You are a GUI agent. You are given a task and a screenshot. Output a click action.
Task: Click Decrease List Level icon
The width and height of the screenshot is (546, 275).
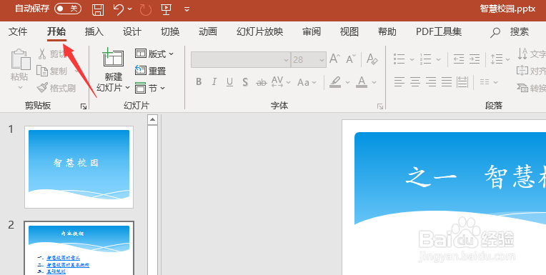(x=459, y=59)
